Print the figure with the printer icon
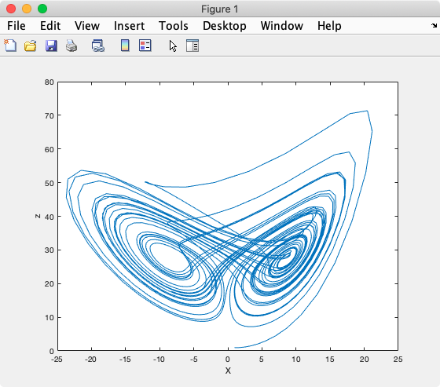 click(71, 46)
